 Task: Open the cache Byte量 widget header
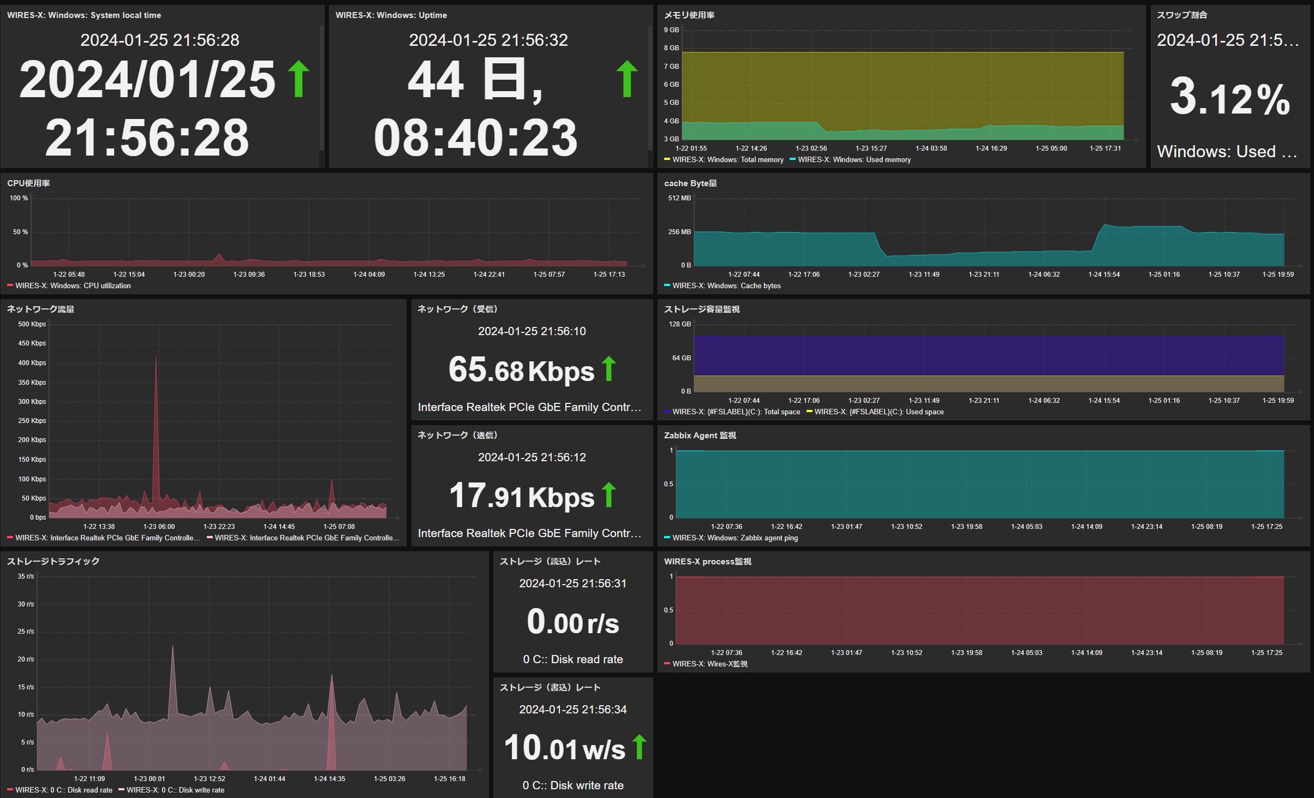pyautogui.click(x=690, y=183)
